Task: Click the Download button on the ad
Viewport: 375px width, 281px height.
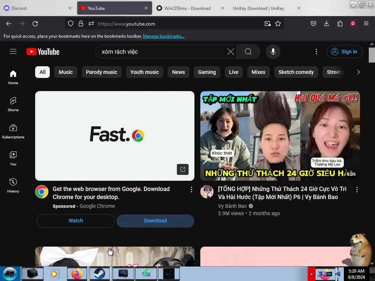Action: coord(155,221)
